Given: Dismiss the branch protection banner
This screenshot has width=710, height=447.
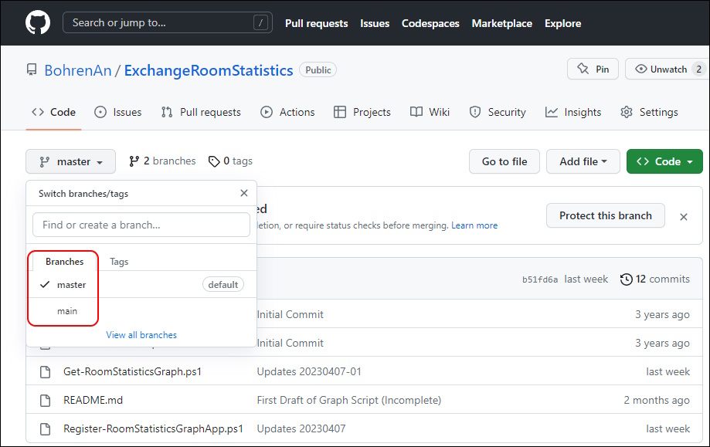Looking at the screenshot, I should (683, 217).
